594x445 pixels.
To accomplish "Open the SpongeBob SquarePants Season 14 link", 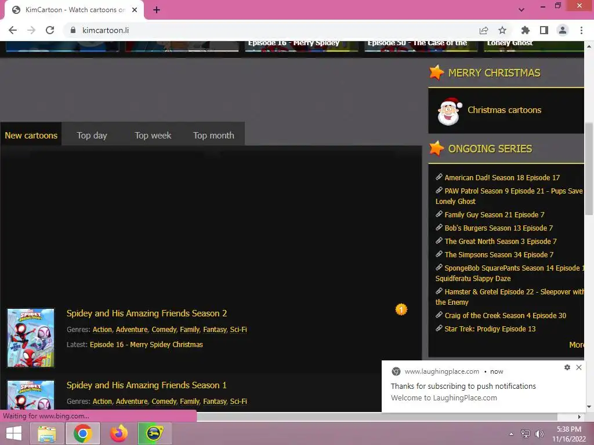I will pyautogui.click(x=509, y=273).
